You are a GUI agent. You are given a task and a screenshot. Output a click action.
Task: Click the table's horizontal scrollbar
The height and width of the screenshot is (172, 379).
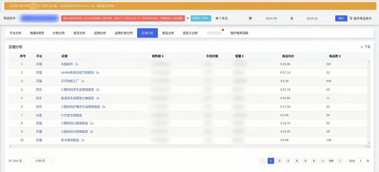coord(188,146)
